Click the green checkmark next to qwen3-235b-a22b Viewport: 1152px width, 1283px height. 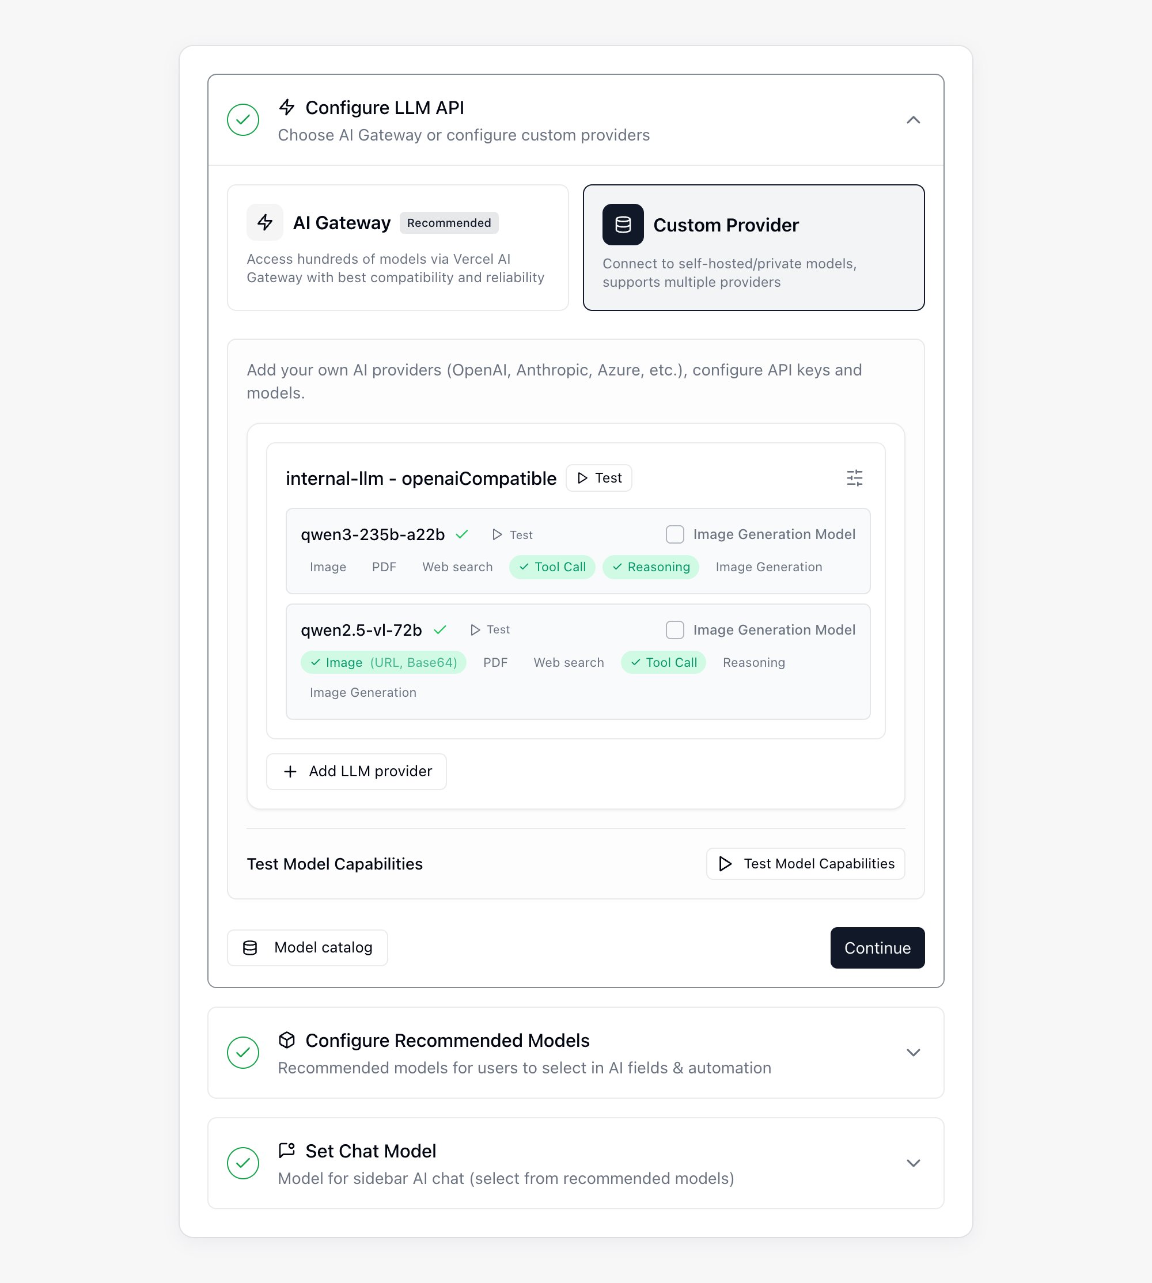pyautogui.click(x=462, y=534)
